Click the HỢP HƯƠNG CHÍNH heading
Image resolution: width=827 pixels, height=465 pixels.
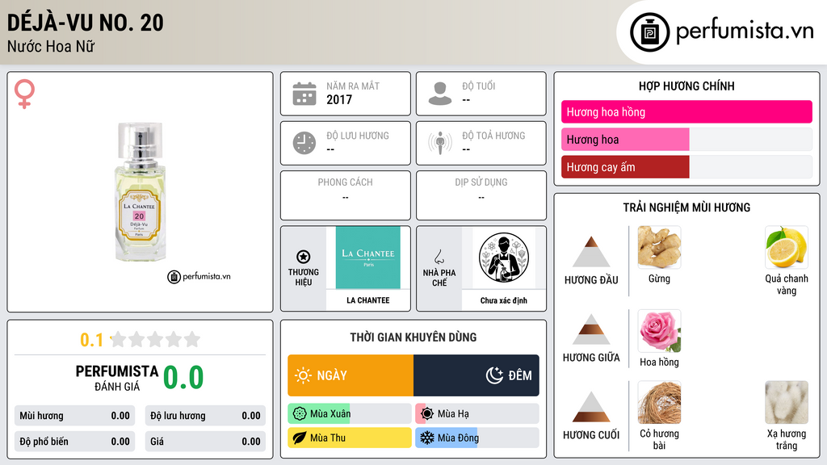686,86
